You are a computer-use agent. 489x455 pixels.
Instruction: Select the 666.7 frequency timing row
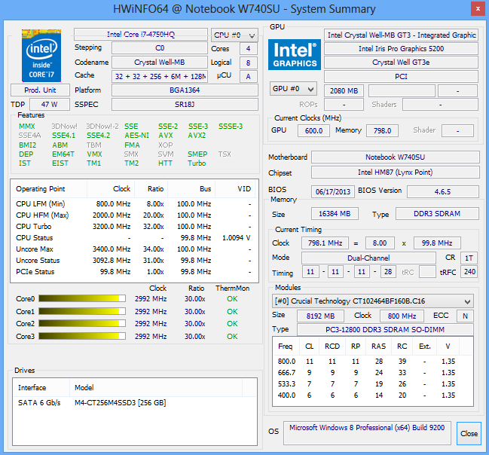[x=373, y=372]
